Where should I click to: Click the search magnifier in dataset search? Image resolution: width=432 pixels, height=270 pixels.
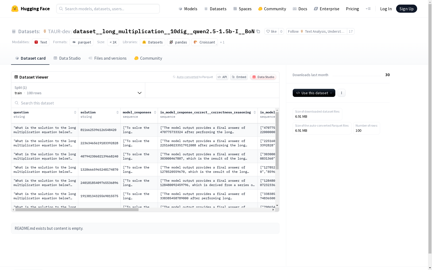point(17,103)
